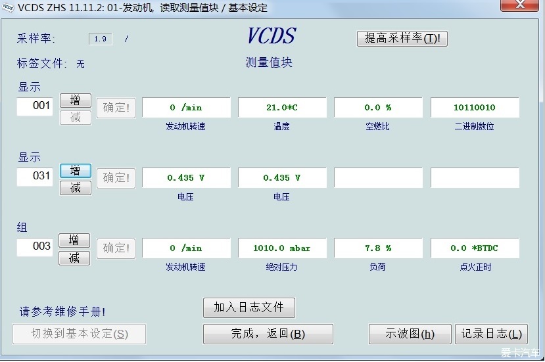545x362 pixels.
Task: Click the empty fourth field of group 031
Action: point(475,177)
